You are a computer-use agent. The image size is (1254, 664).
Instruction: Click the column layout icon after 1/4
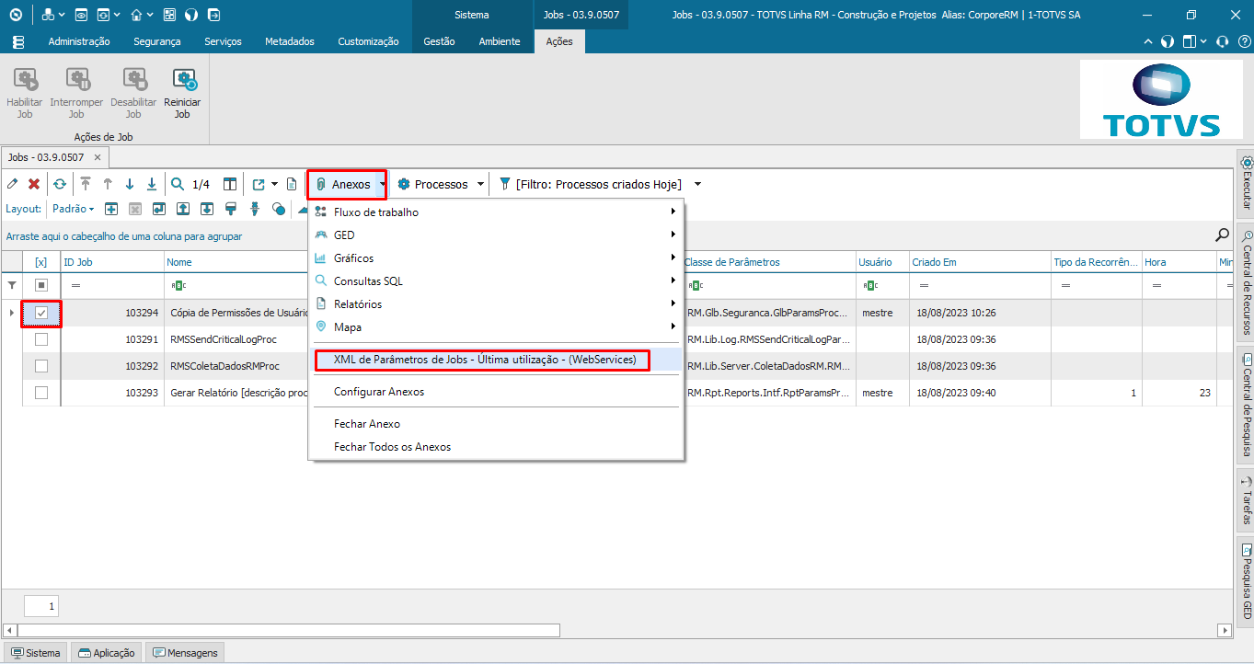tap(230, 184)
